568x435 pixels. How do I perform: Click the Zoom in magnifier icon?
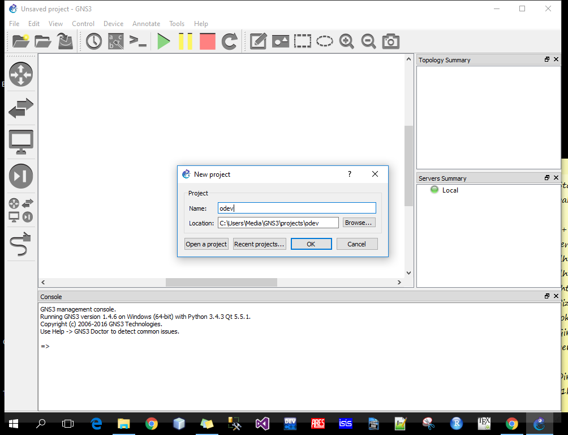pyautogui.click(x=347, y=41)
